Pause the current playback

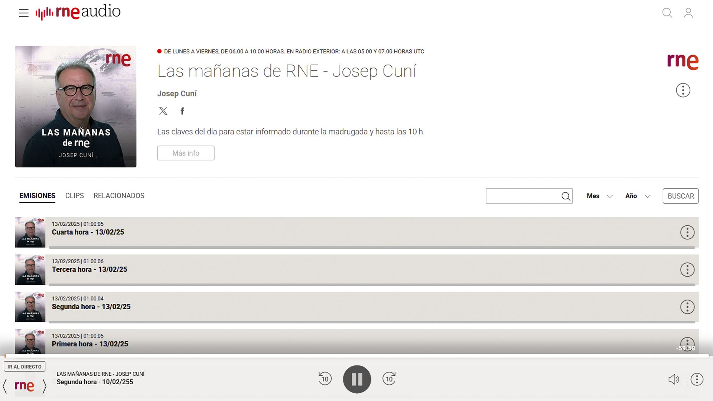point(357,379)
